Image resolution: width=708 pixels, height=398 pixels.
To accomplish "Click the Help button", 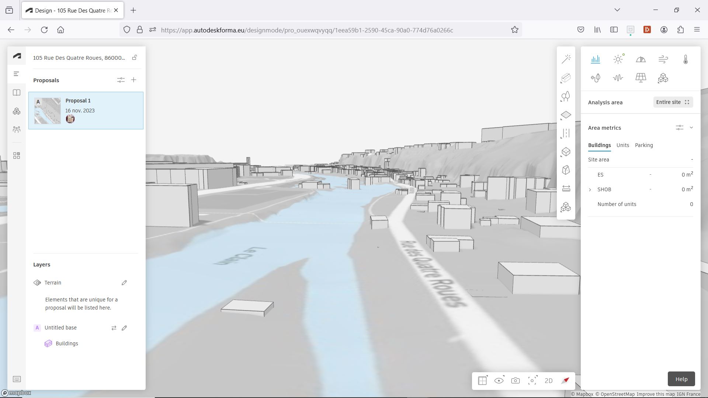I will tap(681, 379).
